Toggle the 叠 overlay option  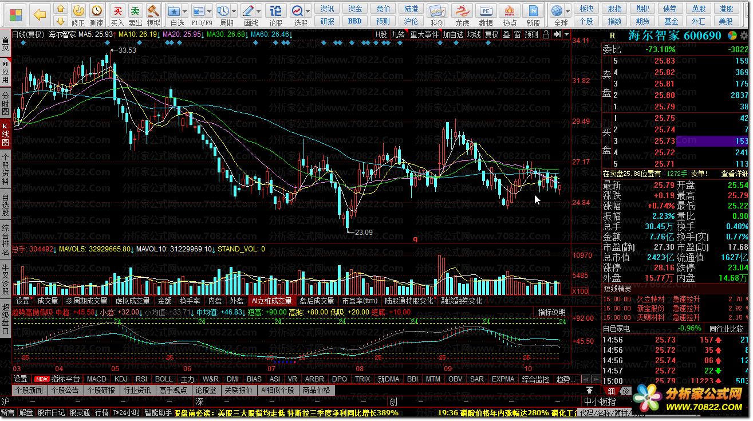point(506,34)
